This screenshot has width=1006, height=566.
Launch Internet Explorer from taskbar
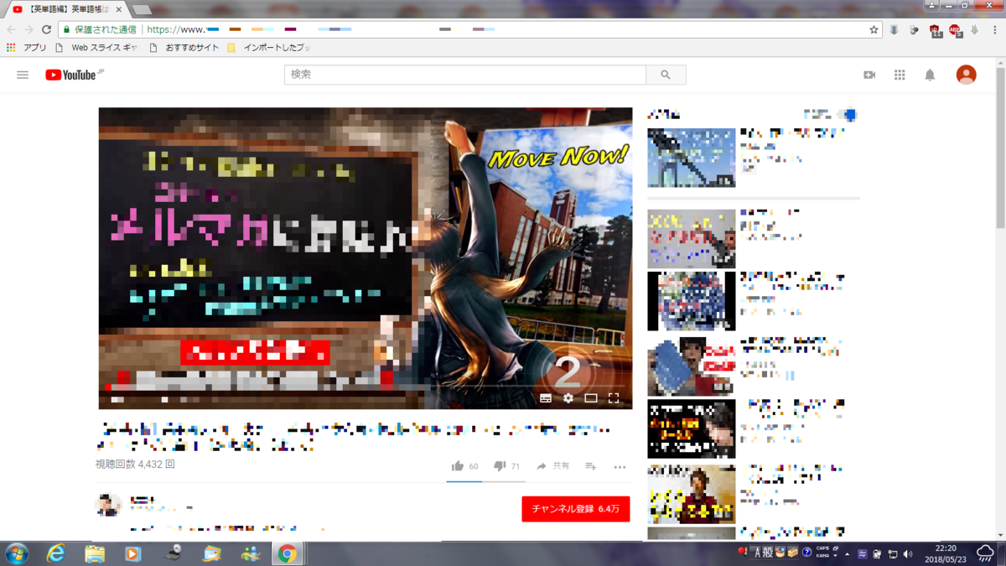(56, 553)
